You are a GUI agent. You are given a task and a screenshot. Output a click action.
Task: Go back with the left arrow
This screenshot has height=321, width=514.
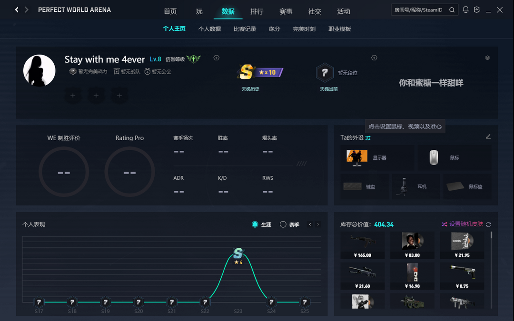[x=17, y=10]
